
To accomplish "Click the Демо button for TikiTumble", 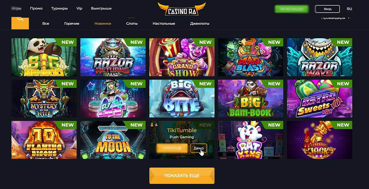I will pos(199,148).
